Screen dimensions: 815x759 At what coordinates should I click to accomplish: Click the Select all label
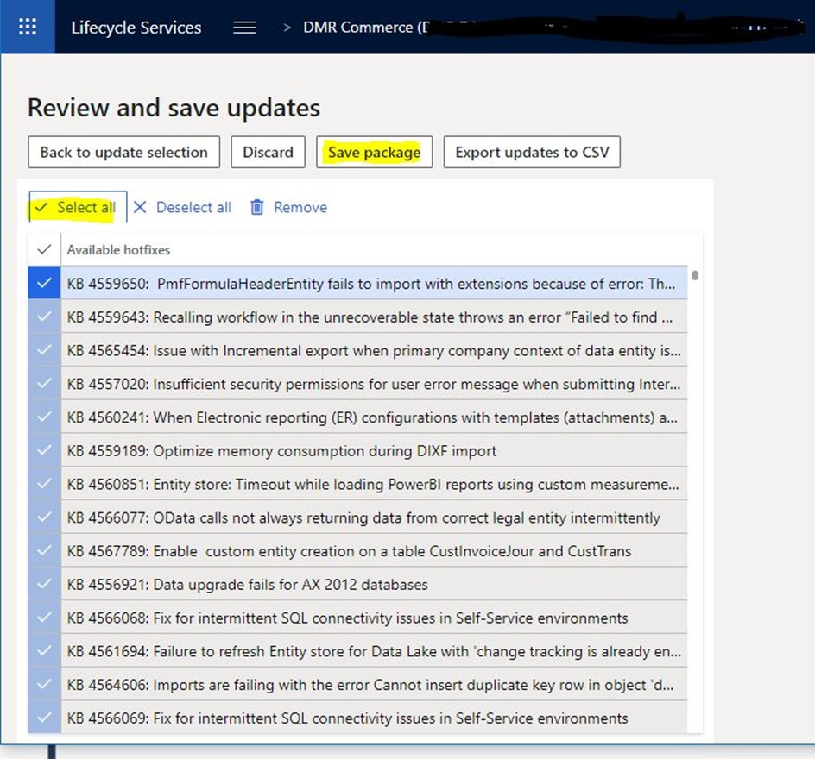85,207
